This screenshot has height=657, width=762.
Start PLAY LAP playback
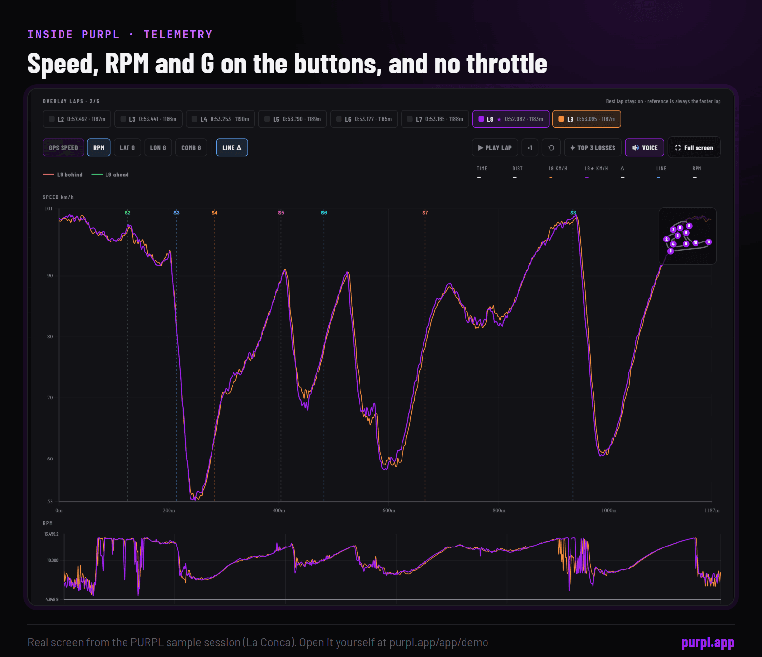point(495,148)
